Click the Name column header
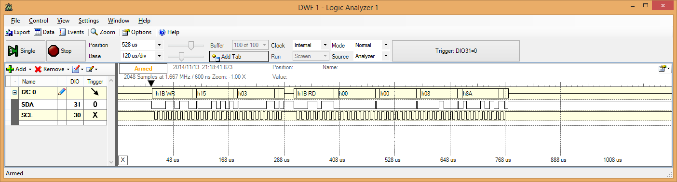 pos(29,82)
